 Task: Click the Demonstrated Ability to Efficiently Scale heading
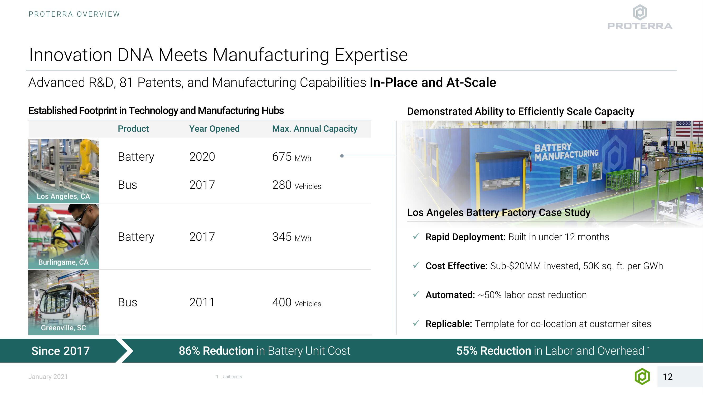[x=521, y=111]
